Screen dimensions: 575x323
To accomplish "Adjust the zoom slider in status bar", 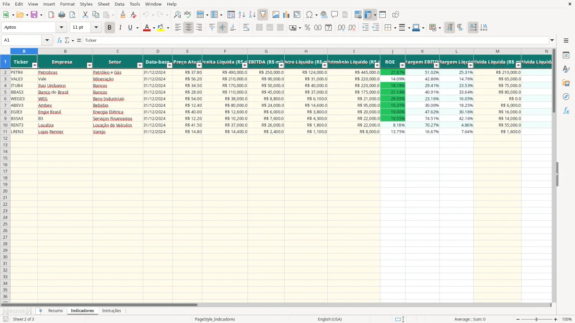I will point(537,319).
